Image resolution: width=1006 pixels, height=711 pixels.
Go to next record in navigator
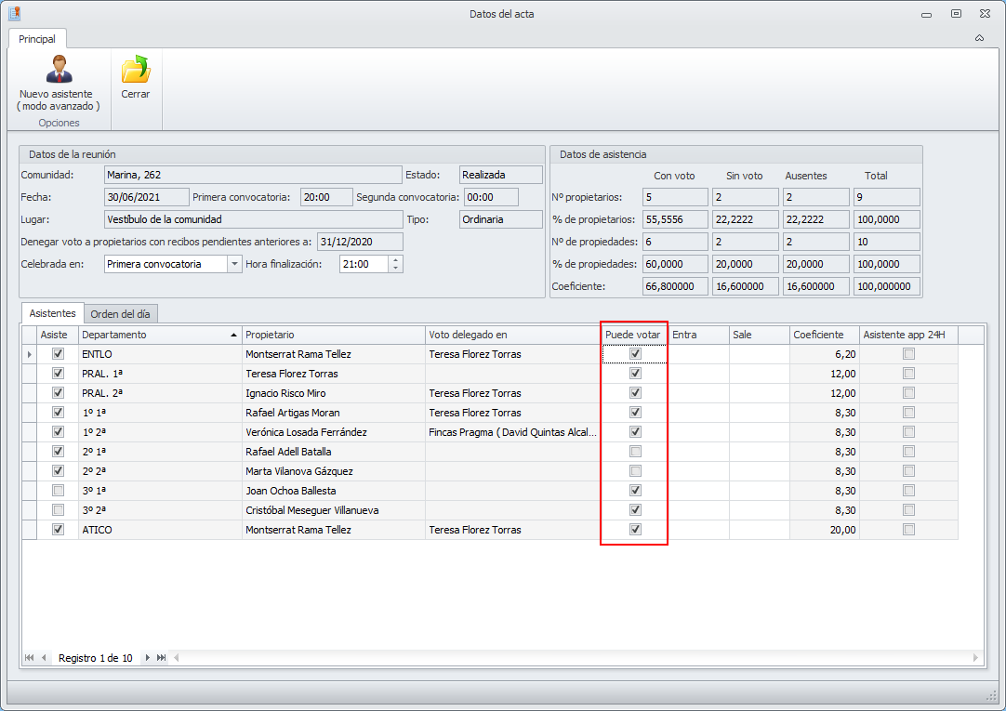coord(147,658)
